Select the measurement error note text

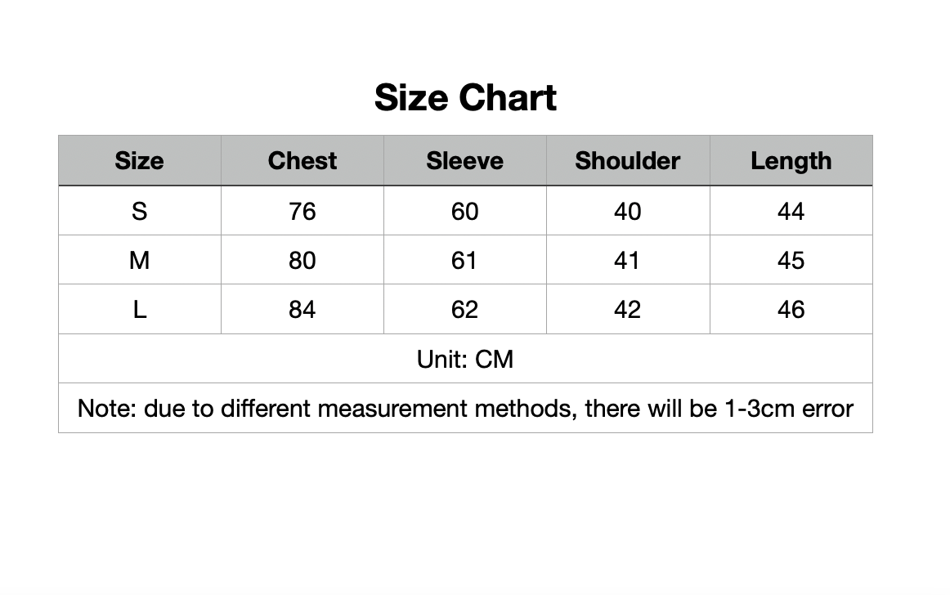click(x=465, y=408)
